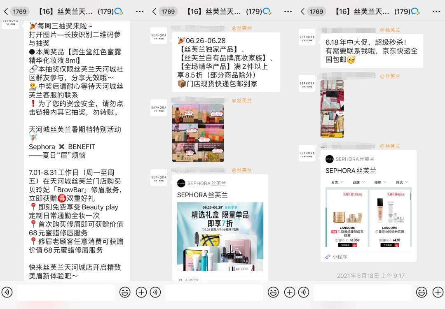Viewport: 445px width, 309px height.
Task: Tap the voice input toggle in right chat
Action: pos(304,292)
